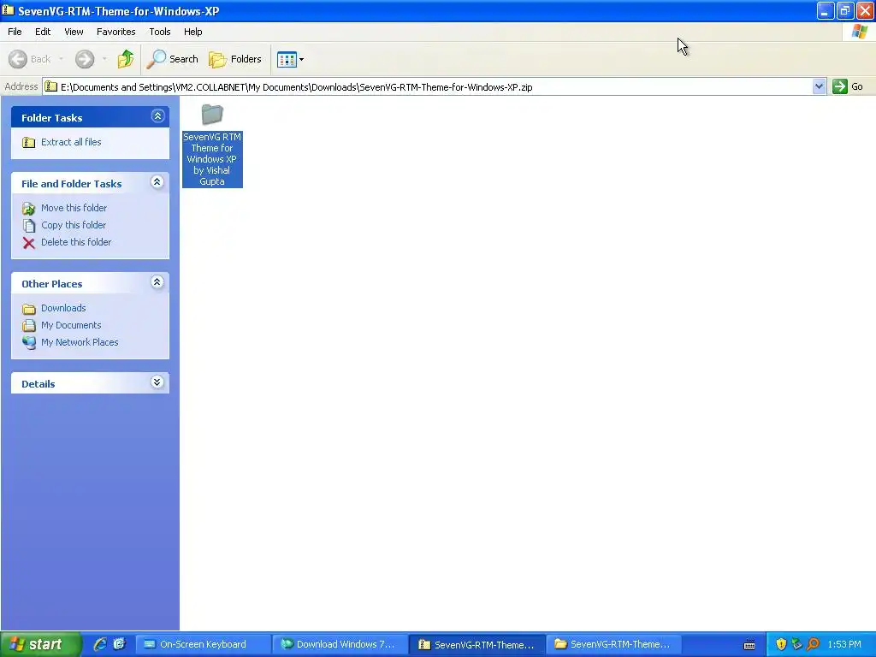Open the Back history dropdown arrow
Viewport: 876px width, 657px height.
click(61, 59)
